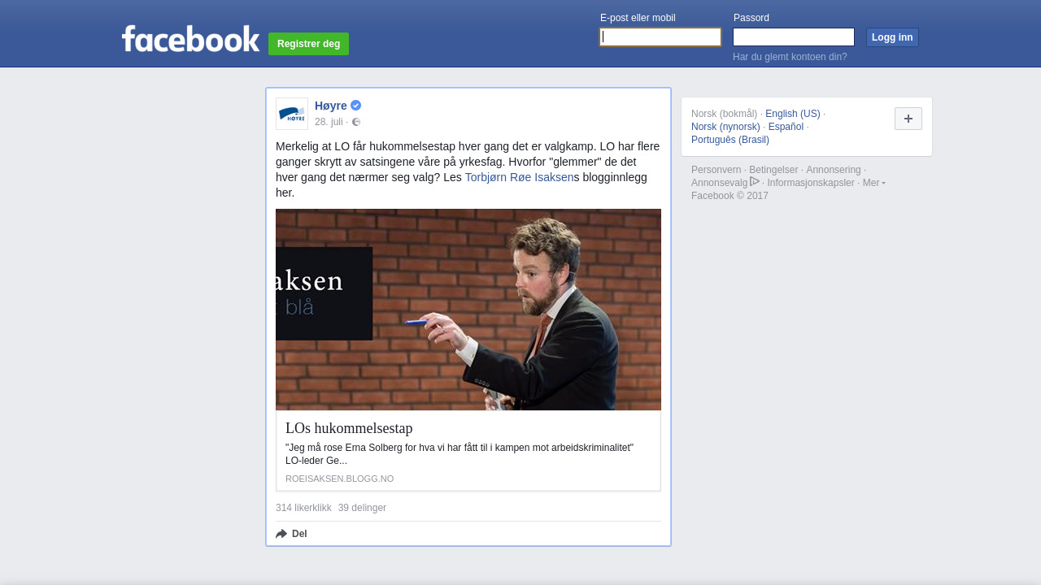Image resolution: width=1041 pixels, height=585 pixels.
Task: Open the Torbjørn Røe Isaksen profile link
Action: click(x=519, y=177)
